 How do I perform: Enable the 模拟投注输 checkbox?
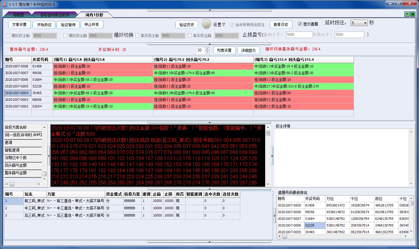pyautogui.click(x=8, y=36)
